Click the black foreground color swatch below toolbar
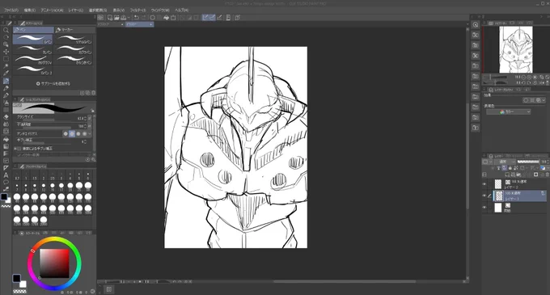The width and height of the screenshot is (550, 295). [x=4, y=197]
